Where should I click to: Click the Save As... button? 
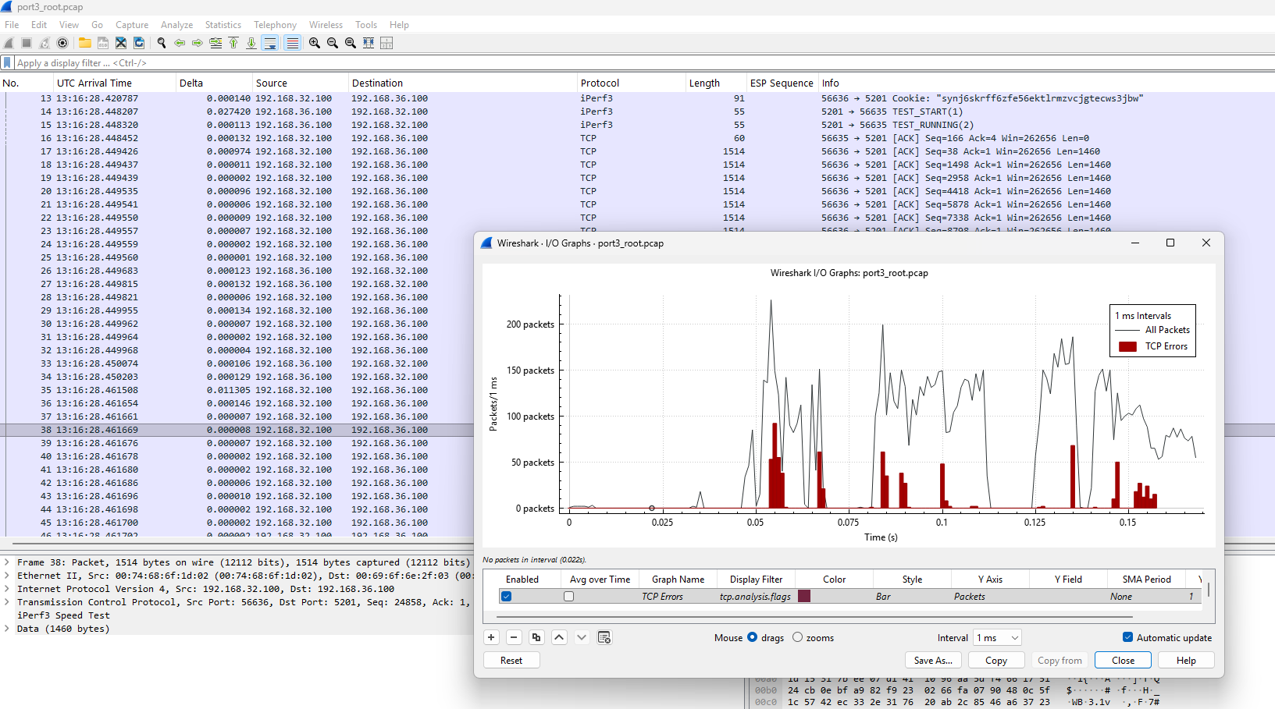pos(933,660)
